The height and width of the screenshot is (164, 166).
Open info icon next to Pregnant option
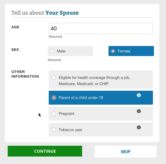point(139,111)
